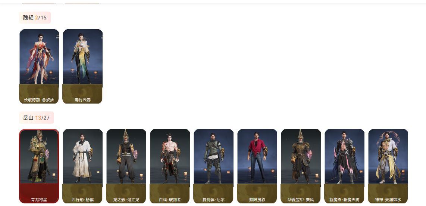Select the 长歌诗韵·念奴娇 skin card
Image resolution: width=426 pixels, height=206 pixels.
pos(39,67)
